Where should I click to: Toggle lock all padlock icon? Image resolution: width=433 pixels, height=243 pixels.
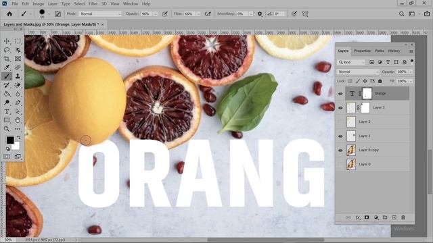pyautogui.click(x=380, y=81)
